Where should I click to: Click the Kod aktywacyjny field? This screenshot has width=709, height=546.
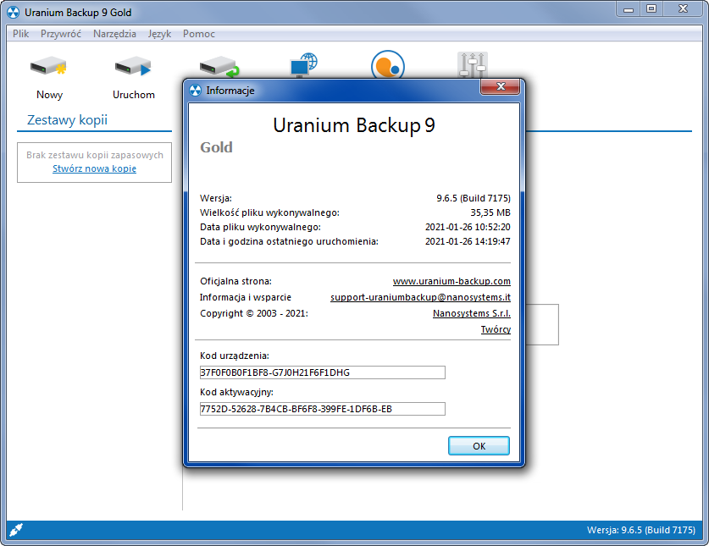click(323, 409)
